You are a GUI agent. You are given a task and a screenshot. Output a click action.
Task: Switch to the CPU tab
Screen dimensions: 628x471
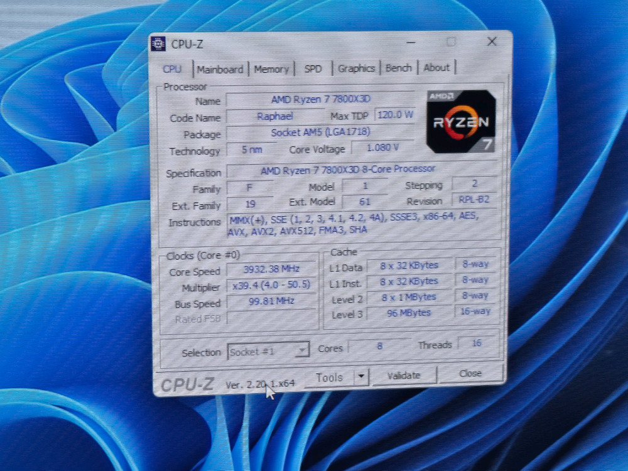coord(172,69)
